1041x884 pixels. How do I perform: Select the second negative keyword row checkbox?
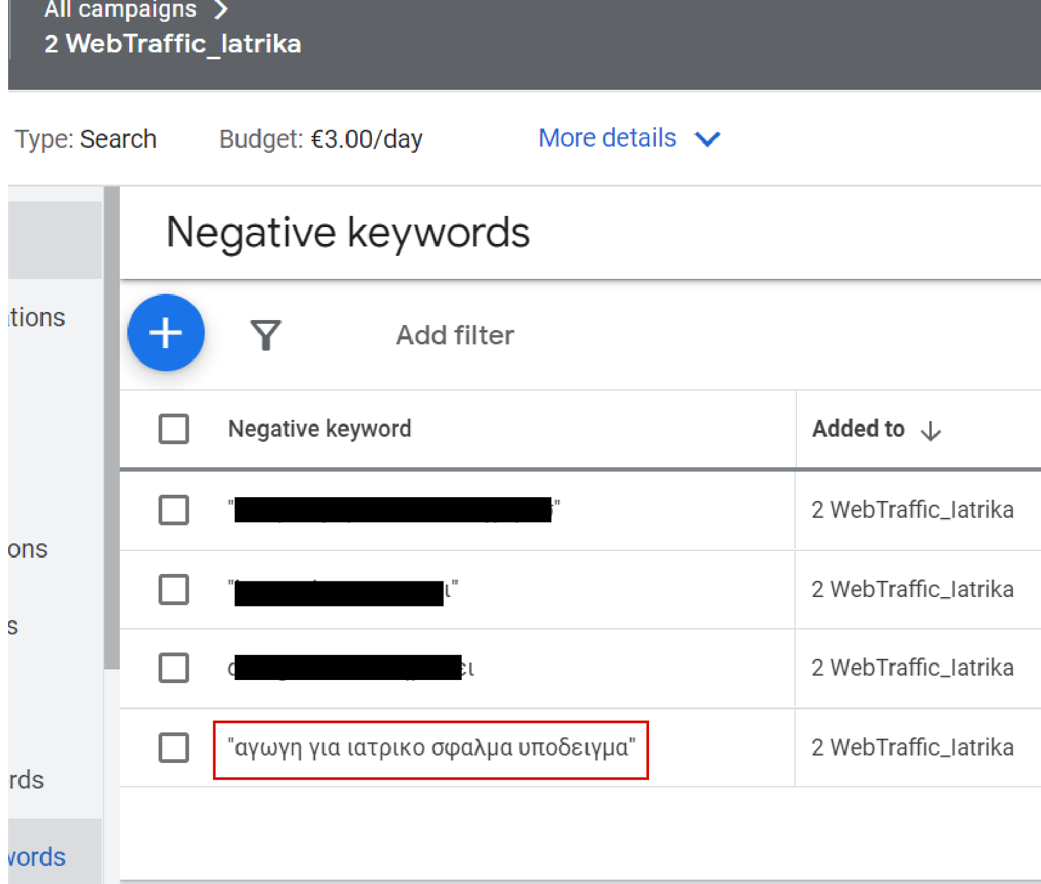173,590
